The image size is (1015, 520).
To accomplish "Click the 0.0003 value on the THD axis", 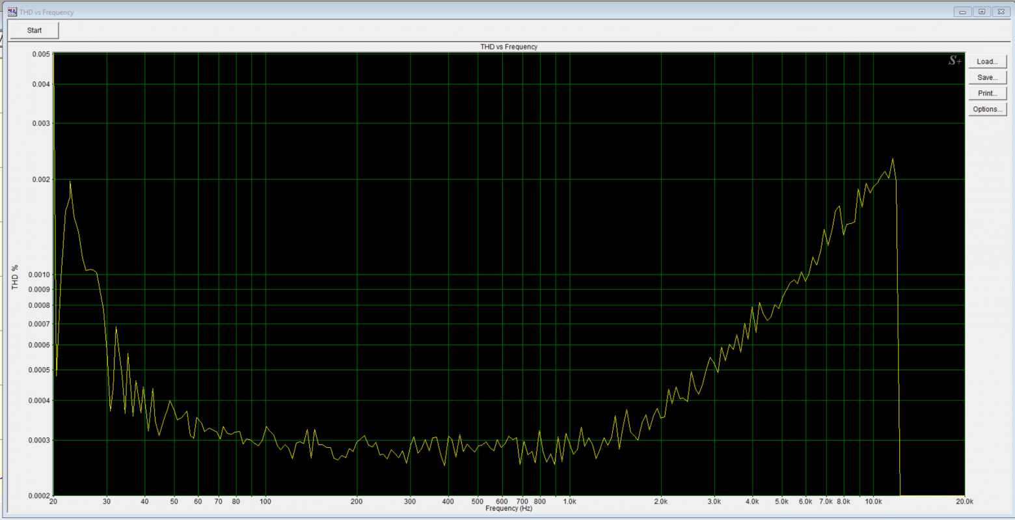I will click(x=39, y=440).
